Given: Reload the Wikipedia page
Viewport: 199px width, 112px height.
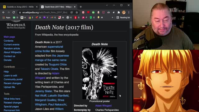Looking at the screenshot, I should tap(14, 12).
